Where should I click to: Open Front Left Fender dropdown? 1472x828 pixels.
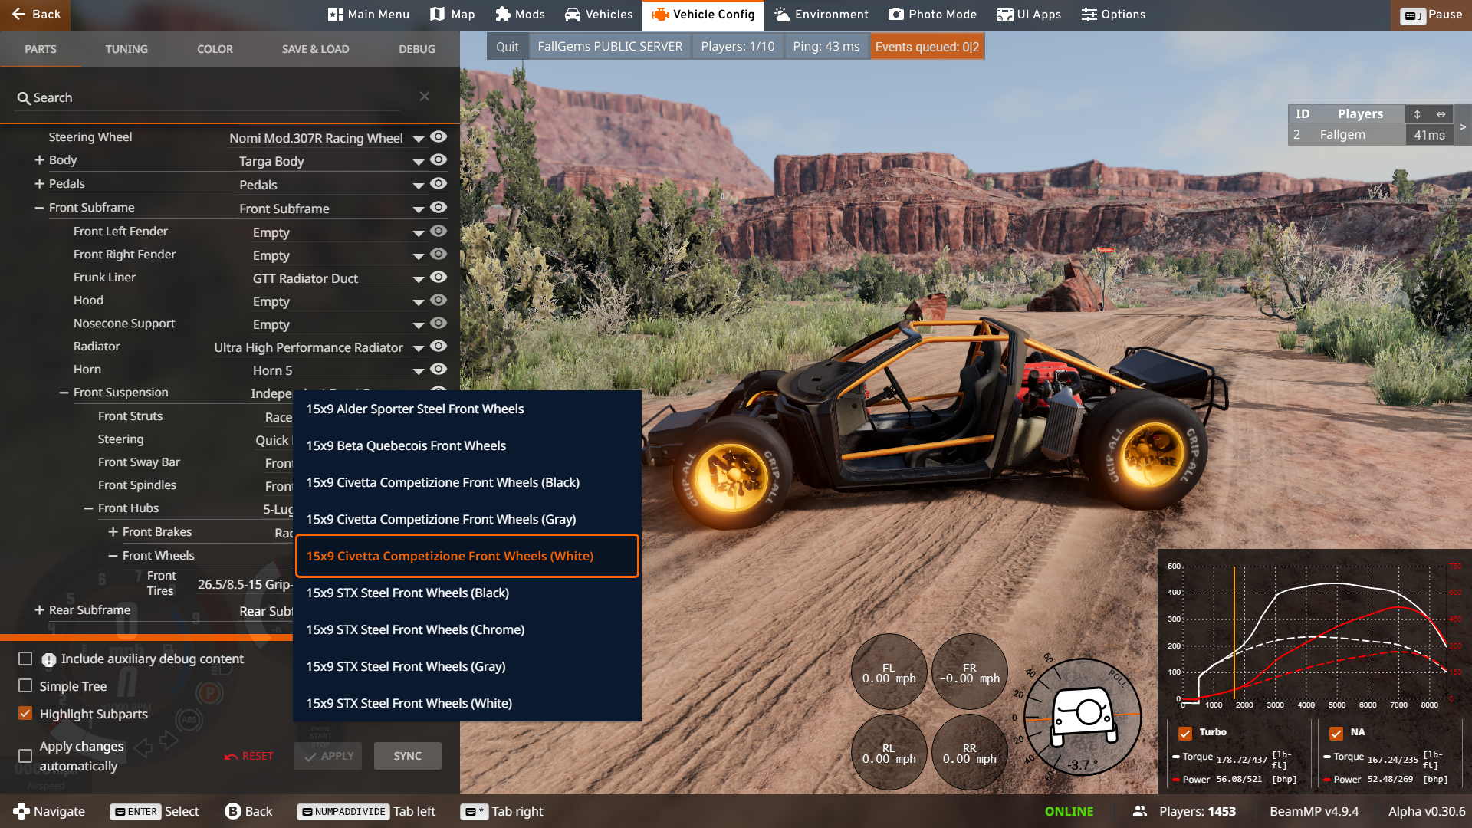(338, 232)
